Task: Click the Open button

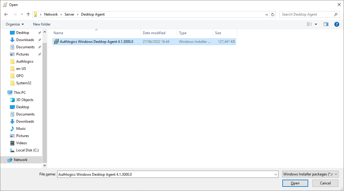Action: pos(295,183)
